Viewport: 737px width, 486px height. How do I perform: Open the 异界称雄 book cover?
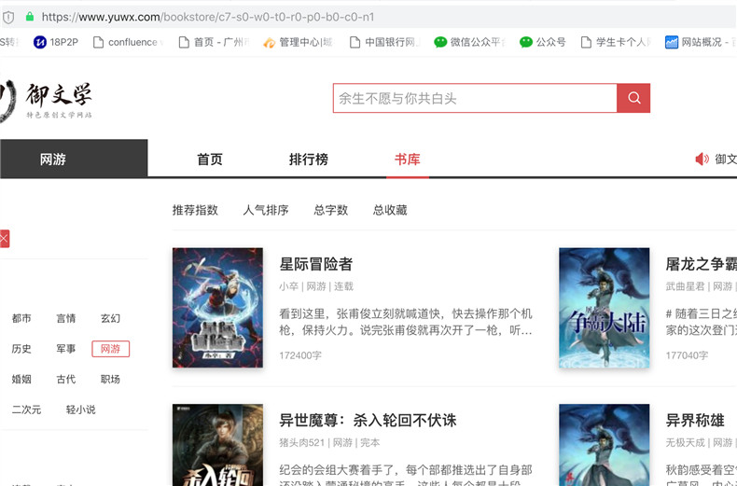605,445
